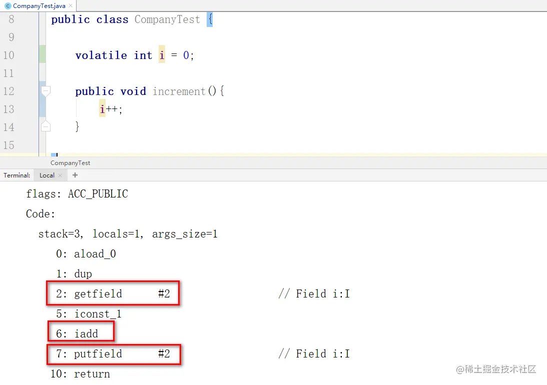Image resolution: width=547 pixels, height=385 pixels.
Task: Place cursor on i++ statement
Action: pyautogui.click(x=111, y=109)
